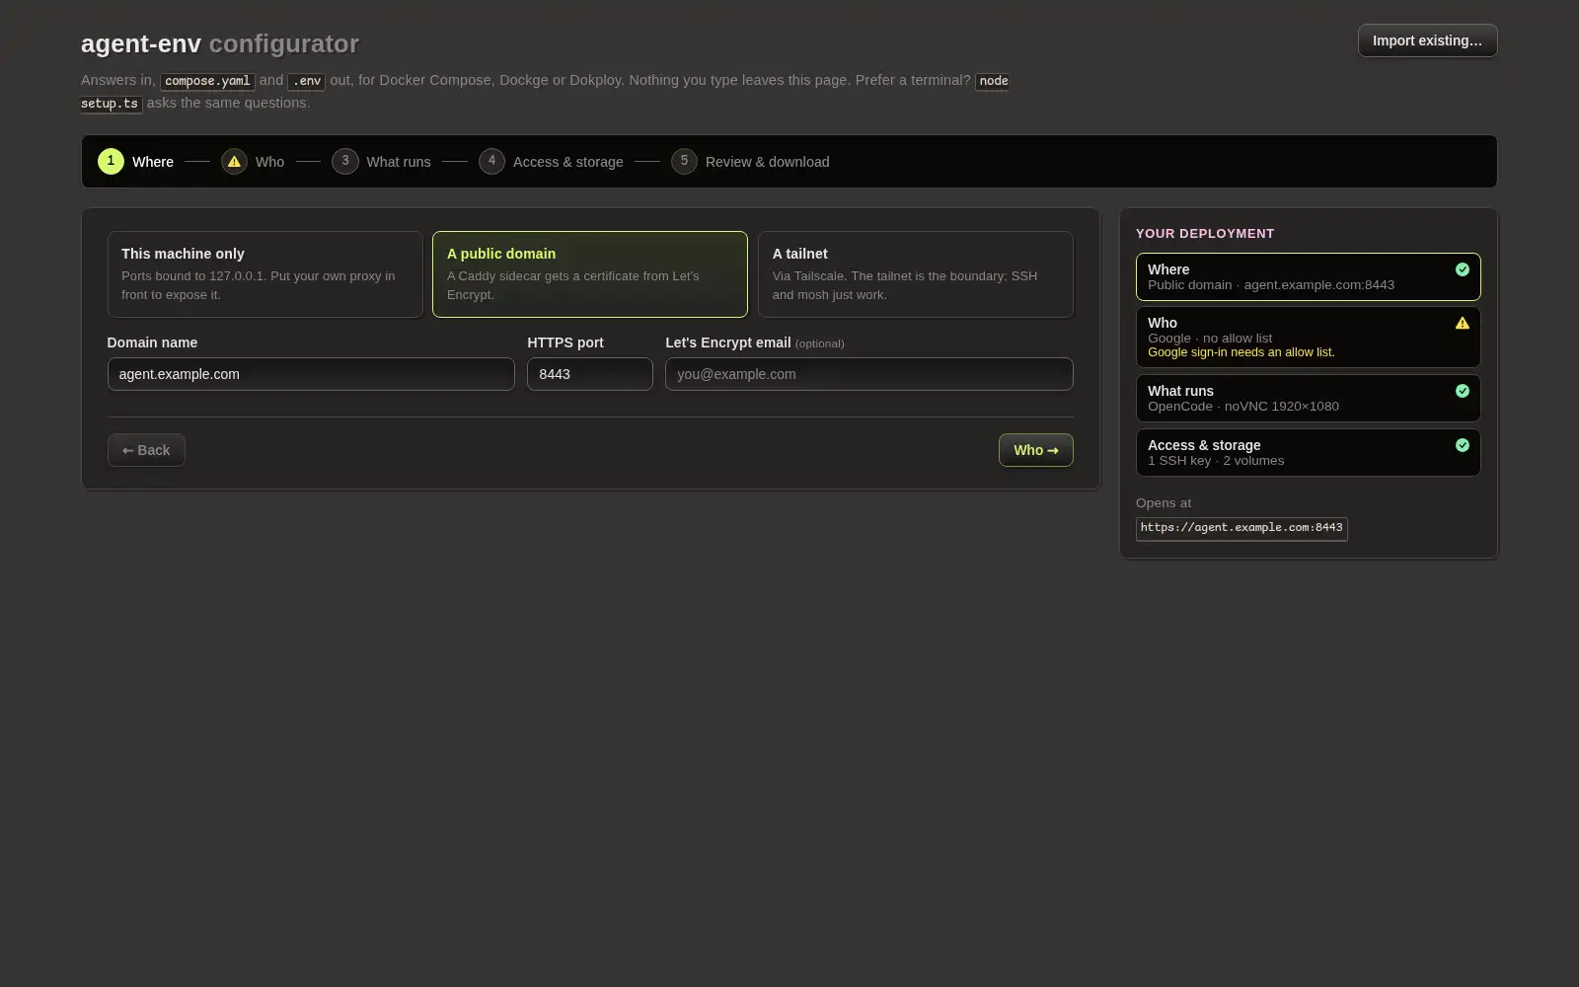Screen dimensions: 1579x987
Task: Click the "agent-env configurator" title
Action: (220, 43)
